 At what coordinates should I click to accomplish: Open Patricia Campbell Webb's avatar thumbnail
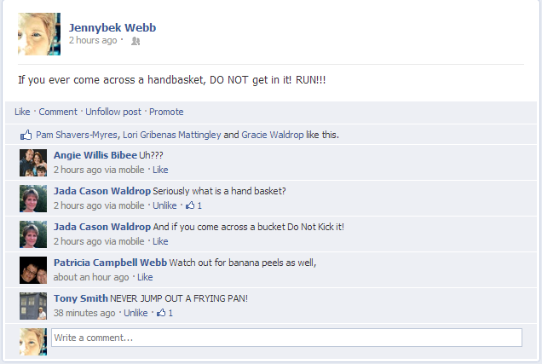pyautogui.click(x=33, y=270)
